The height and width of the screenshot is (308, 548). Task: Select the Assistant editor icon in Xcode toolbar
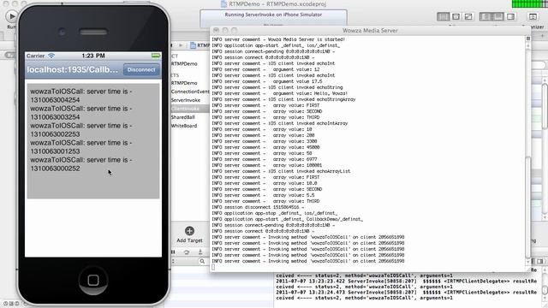[456, 16]
